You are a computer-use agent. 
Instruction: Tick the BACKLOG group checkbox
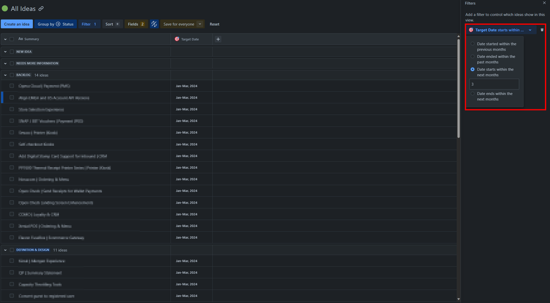[x=12, y=75]
